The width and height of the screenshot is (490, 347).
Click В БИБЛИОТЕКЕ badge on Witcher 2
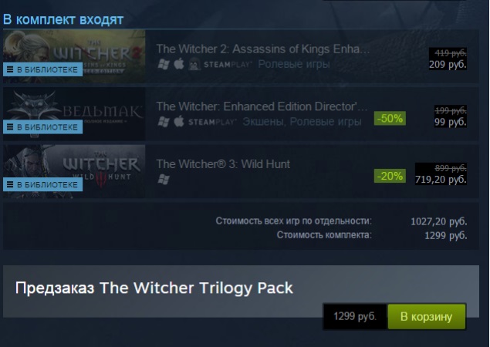42,69
